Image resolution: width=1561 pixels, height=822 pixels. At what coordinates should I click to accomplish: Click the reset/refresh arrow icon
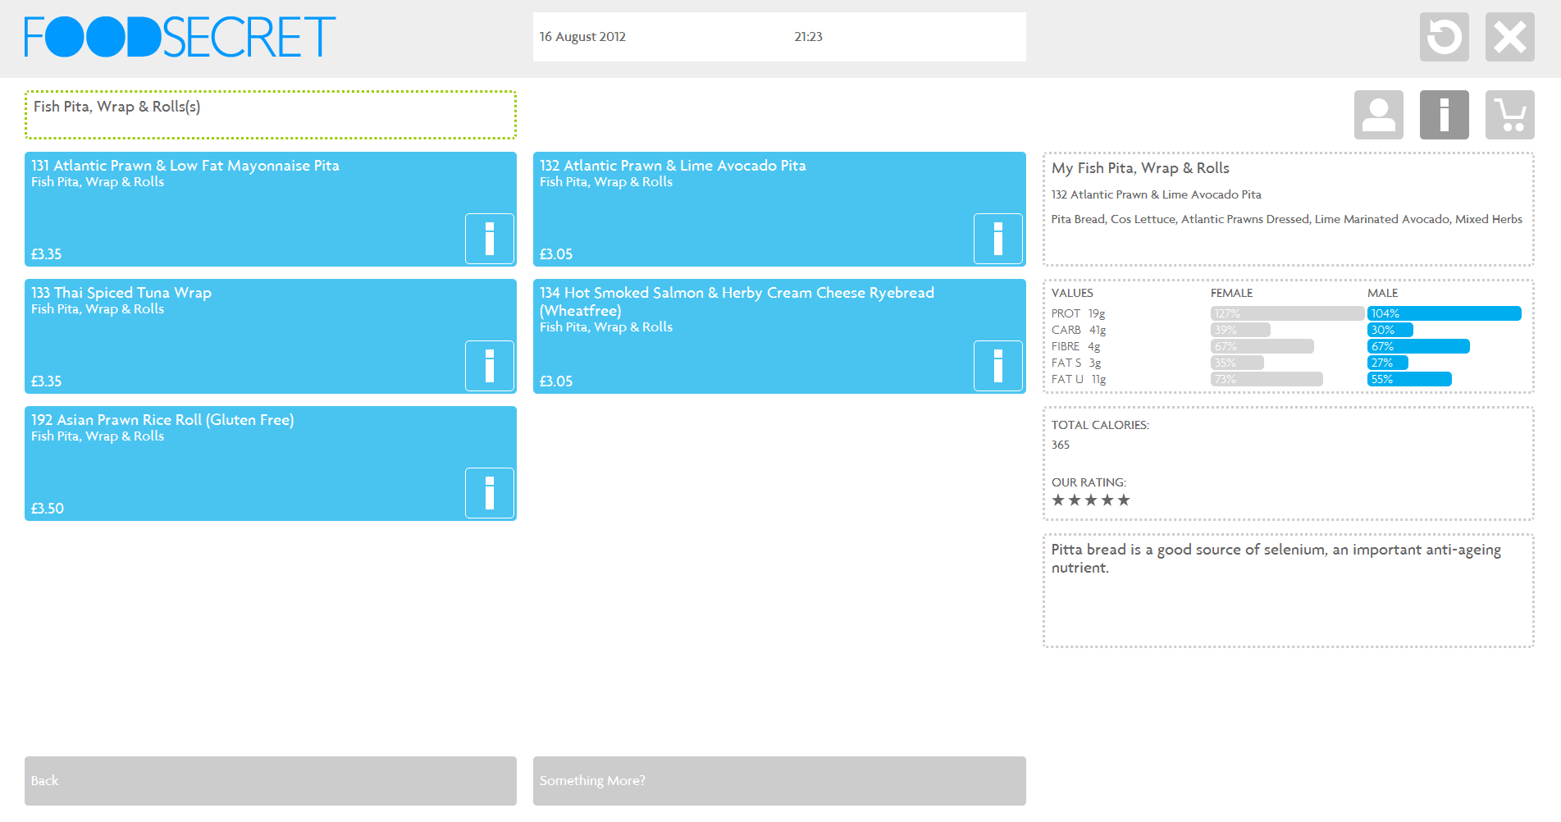1444,37
